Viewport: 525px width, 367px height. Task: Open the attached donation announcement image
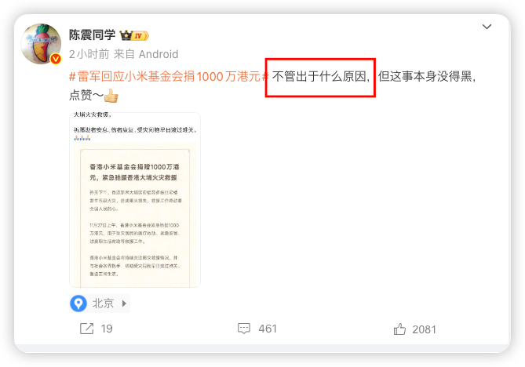click(135, 200)
